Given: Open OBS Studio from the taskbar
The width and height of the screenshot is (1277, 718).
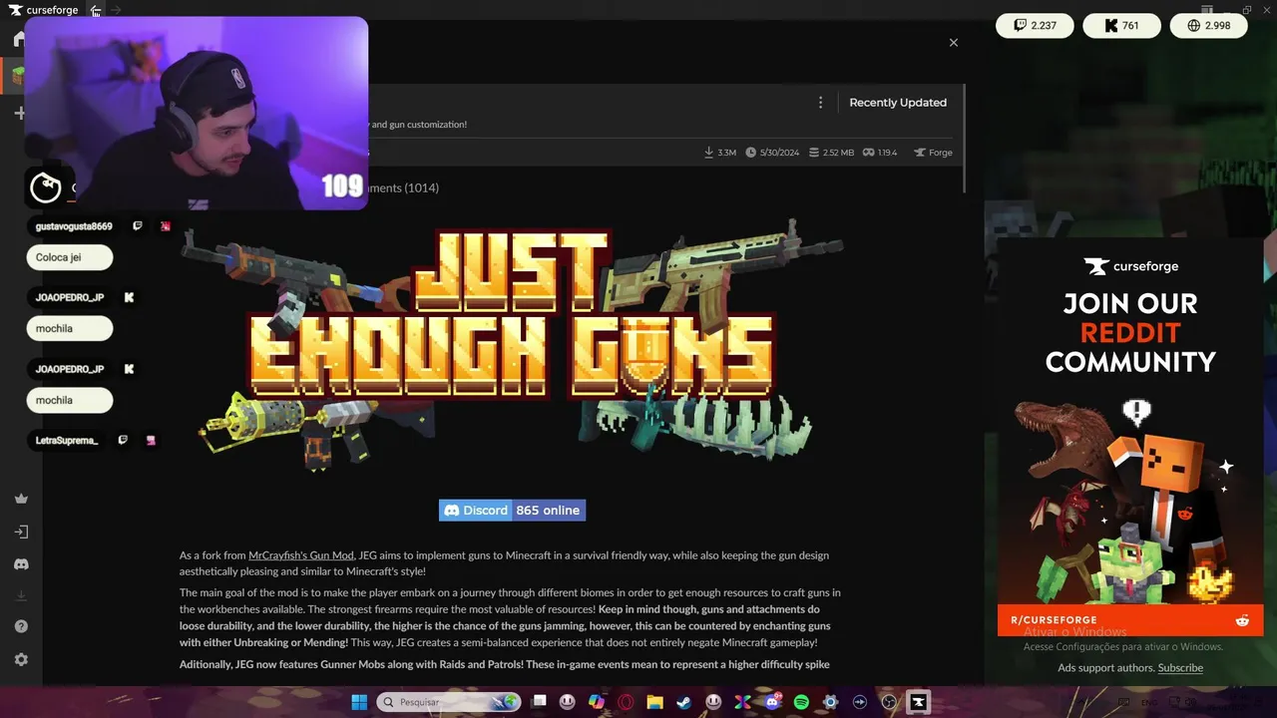Looking at the screenshot, I should pos(889,702).
